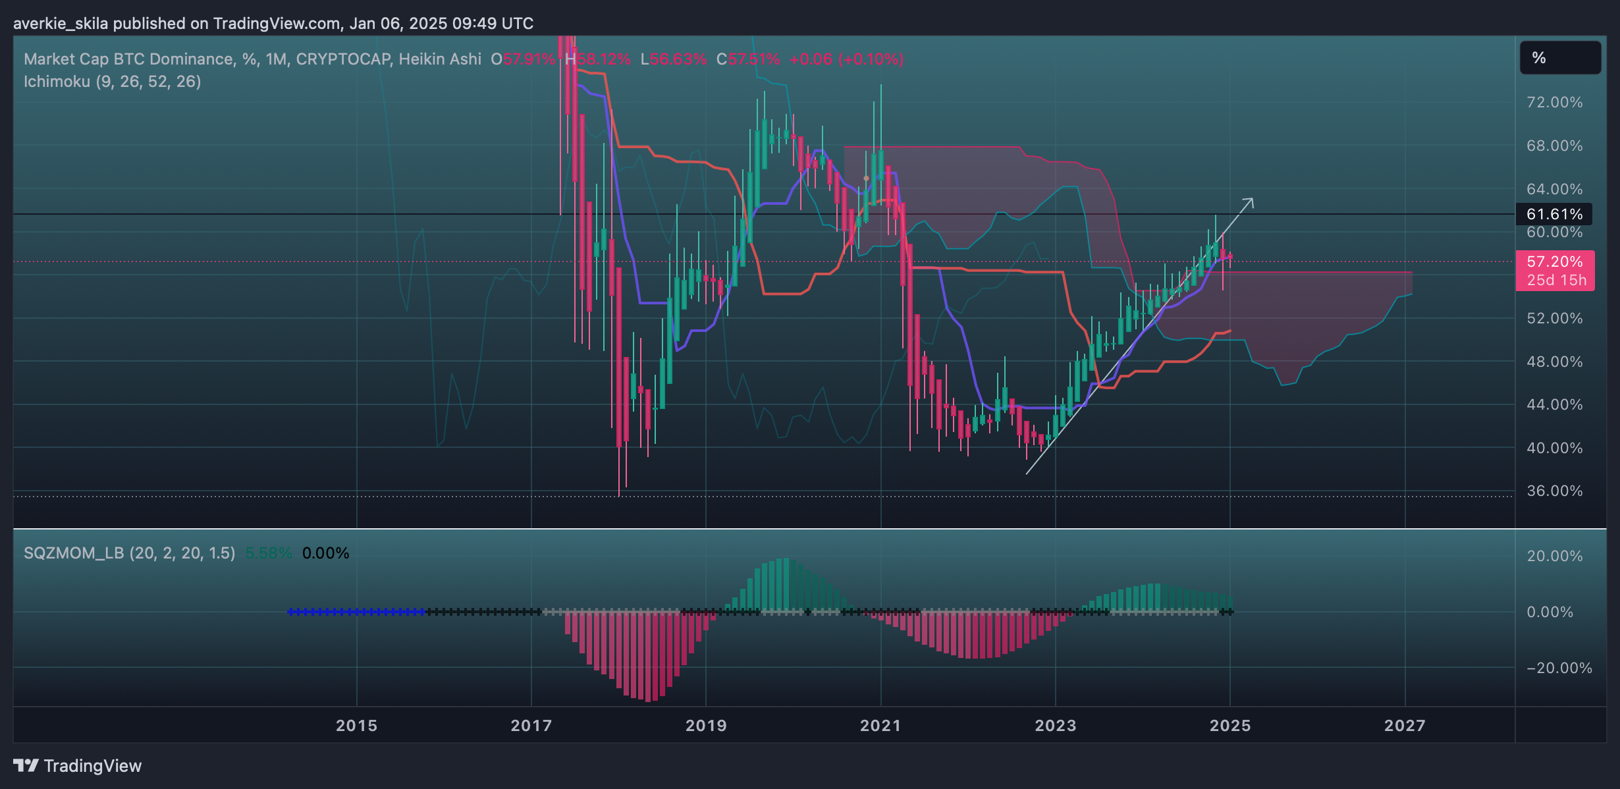
Task: Click the 68.00% price axis label
Action: 1555,146
